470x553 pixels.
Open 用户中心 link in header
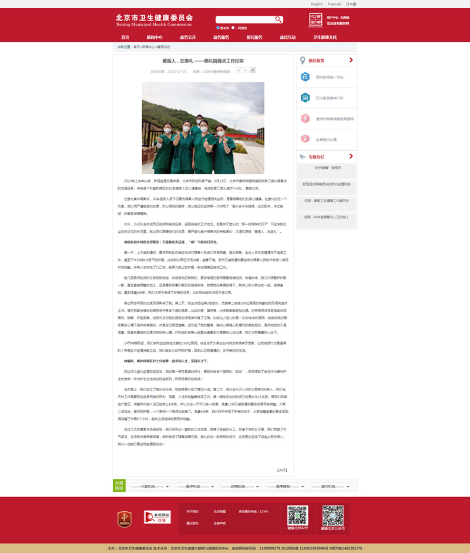[333, 17]
